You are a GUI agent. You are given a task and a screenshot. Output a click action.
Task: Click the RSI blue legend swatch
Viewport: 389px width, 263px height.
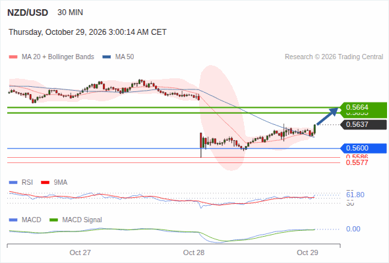[13, 183]
